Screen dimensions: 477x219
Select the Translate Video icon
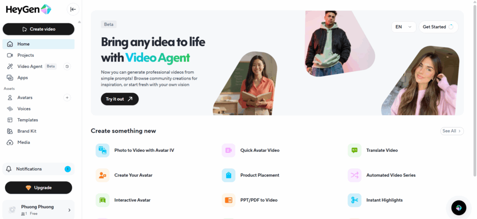[x=354, y=150]
